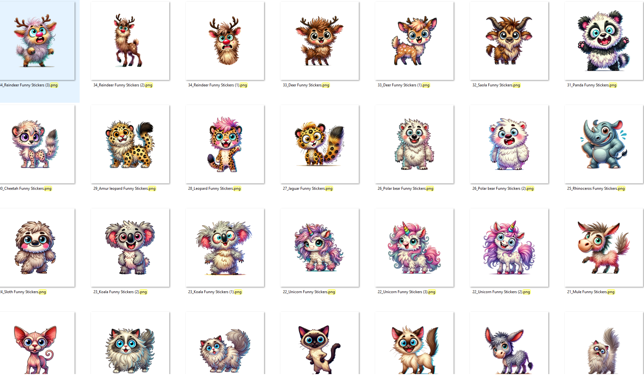
Task: Click the 21_Mule Funny Stickers.png filename label
Action: click(x=591, y=292)
